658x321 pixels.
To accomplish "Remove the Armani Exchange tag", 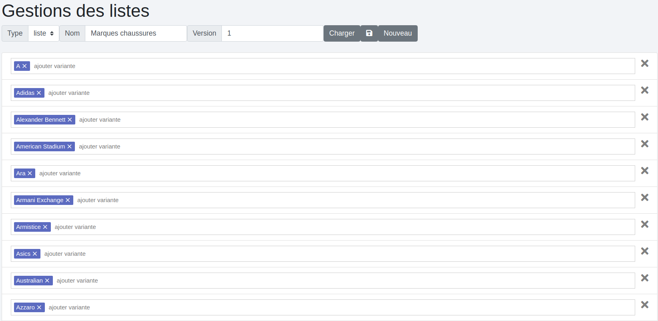I will [68, 200].
